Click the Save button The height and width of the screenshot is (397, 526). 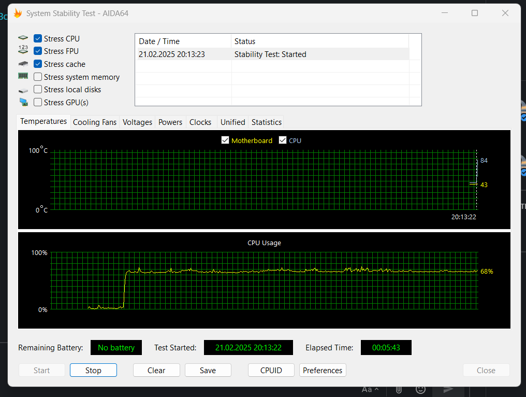click(x=208, y=370)
